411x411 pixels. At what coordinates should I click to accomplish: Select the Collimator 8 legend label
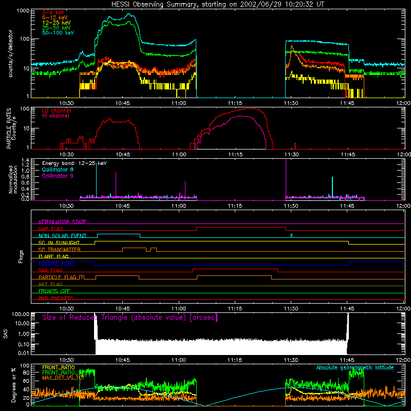point(58,170)
